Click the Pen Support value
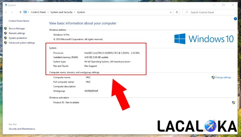Image resolution: width=241 pixels, height=137 pixels. point(91,66)
